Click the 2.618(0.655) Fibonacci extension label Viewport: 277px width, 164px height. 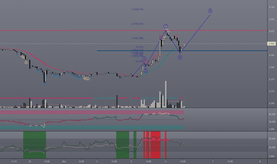point(137,24)
